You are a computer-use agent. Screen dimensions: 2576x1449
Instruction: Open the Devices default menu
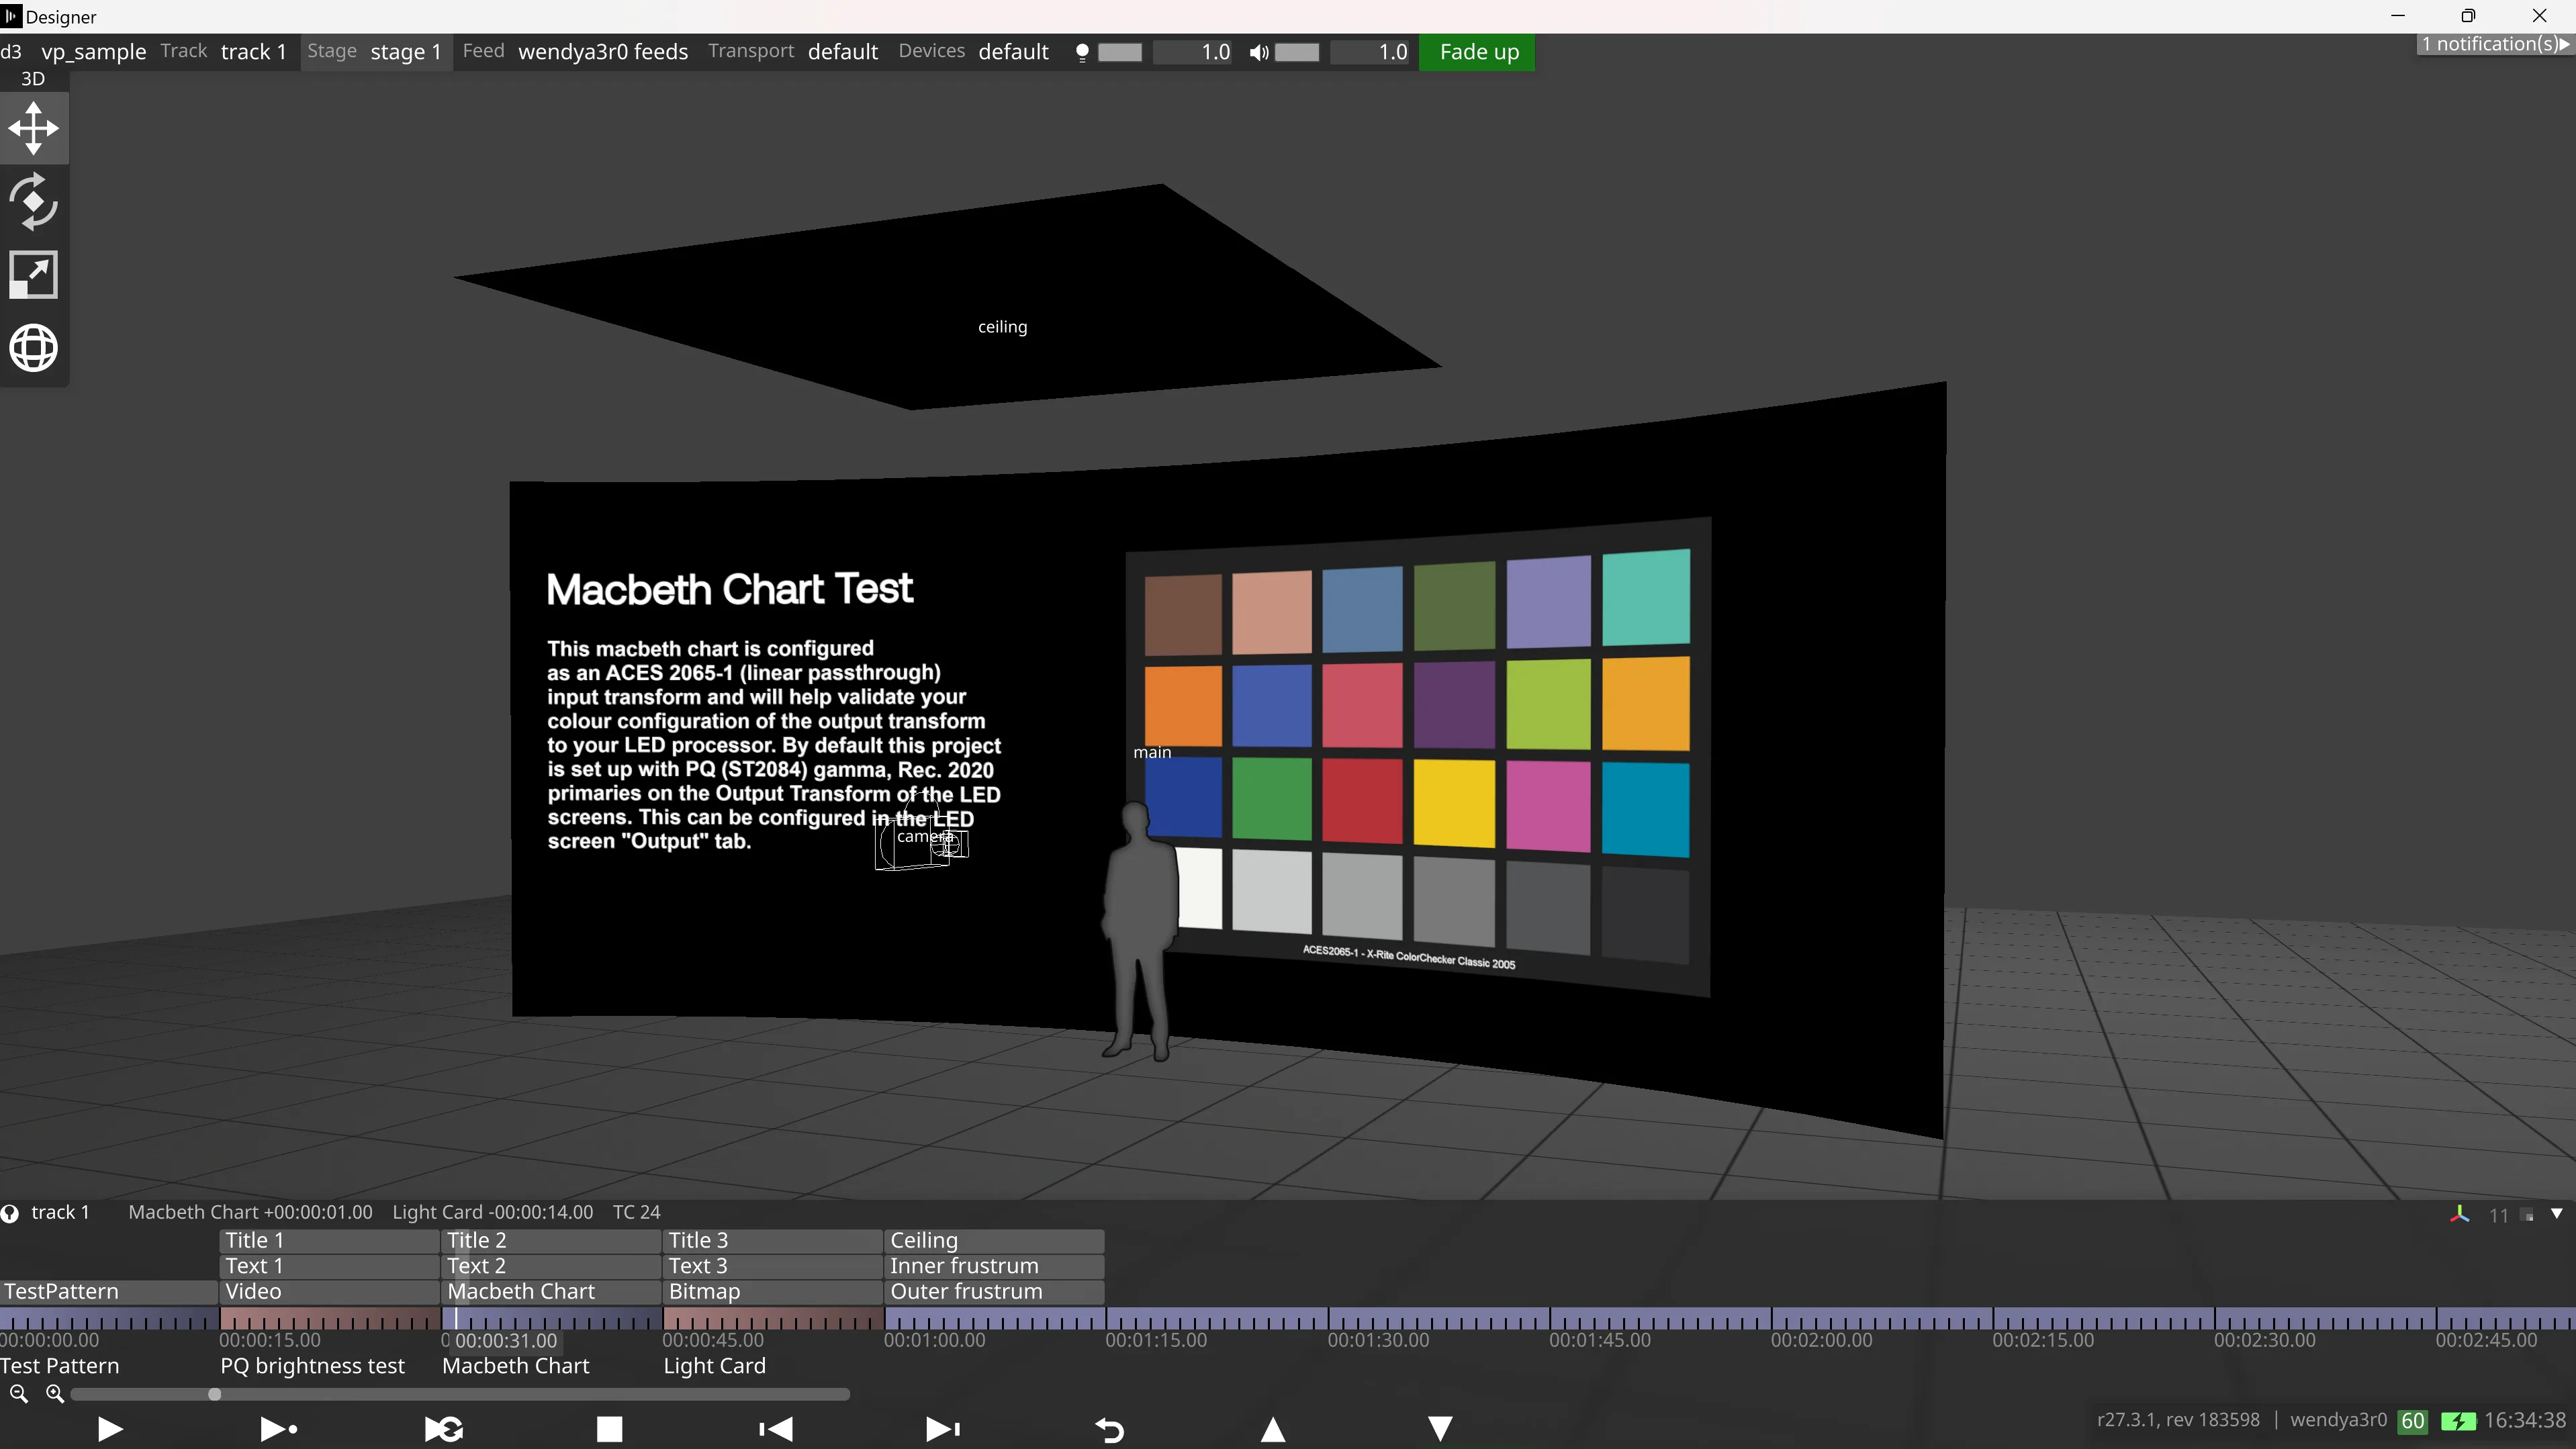coord(1012,51)
